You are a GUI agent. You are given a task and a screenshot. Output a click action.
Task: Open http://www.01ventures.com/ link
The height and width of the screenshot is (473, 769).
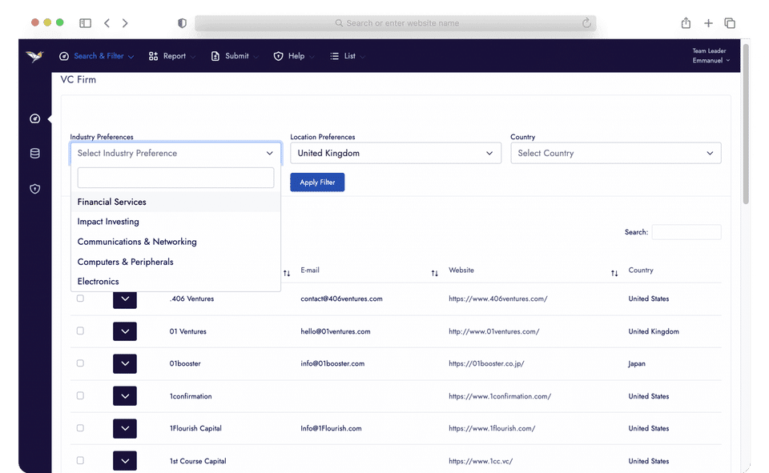pyautogui.click(x=494, y=331)
